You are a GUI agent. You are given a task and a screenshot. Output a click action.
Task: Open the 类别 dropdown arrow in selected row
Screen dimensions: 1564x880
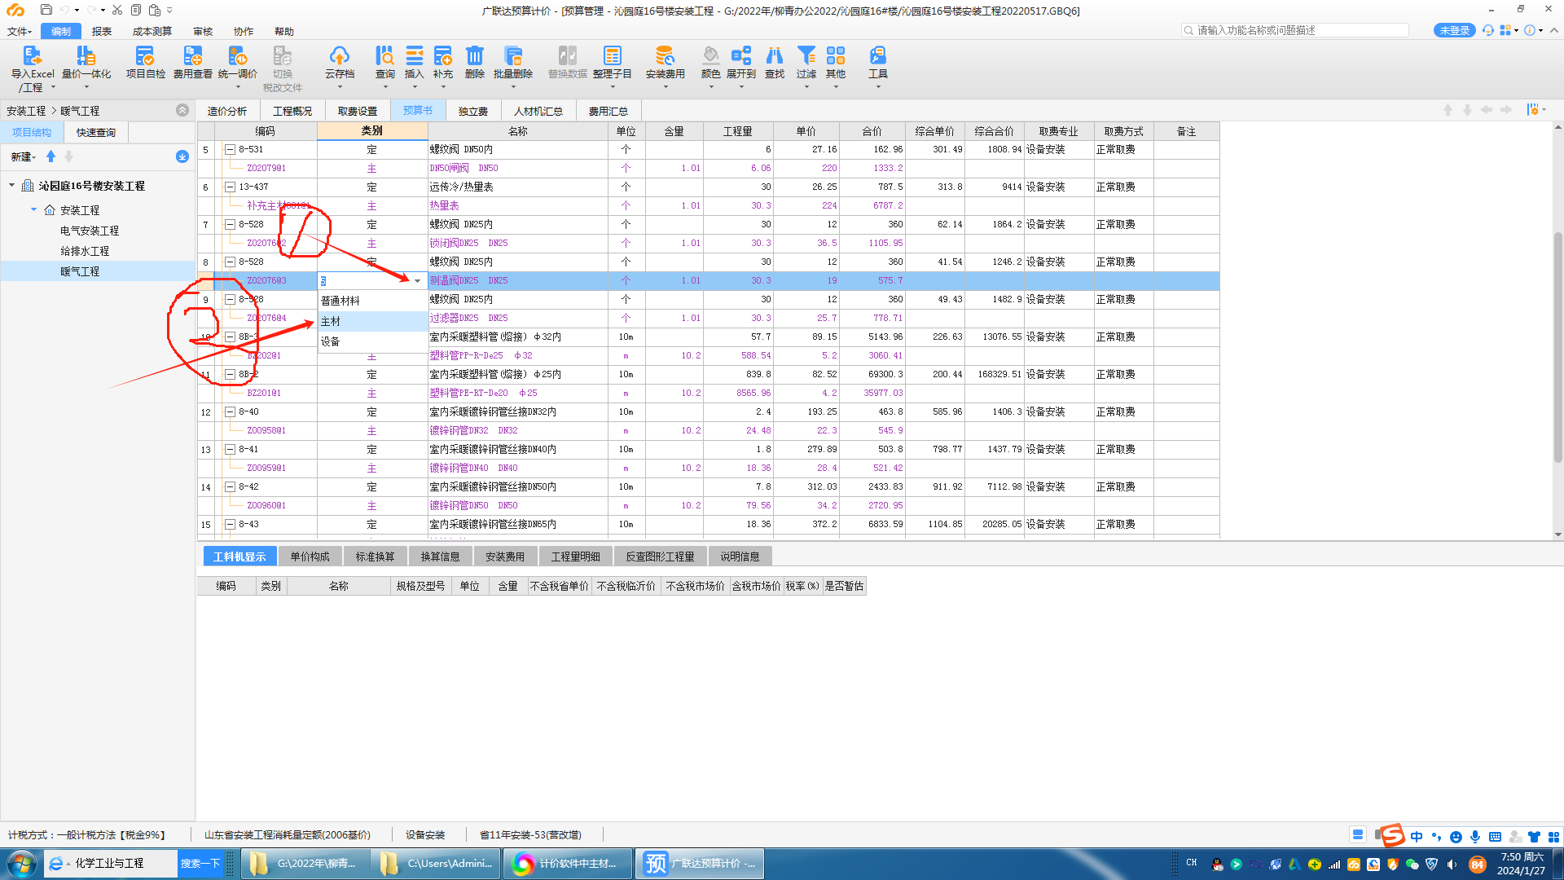[x=418, y=280]
